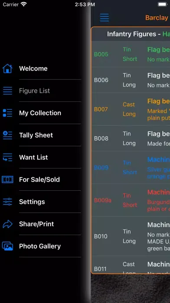Select the red B009a figure row

[x=131, y=200]
